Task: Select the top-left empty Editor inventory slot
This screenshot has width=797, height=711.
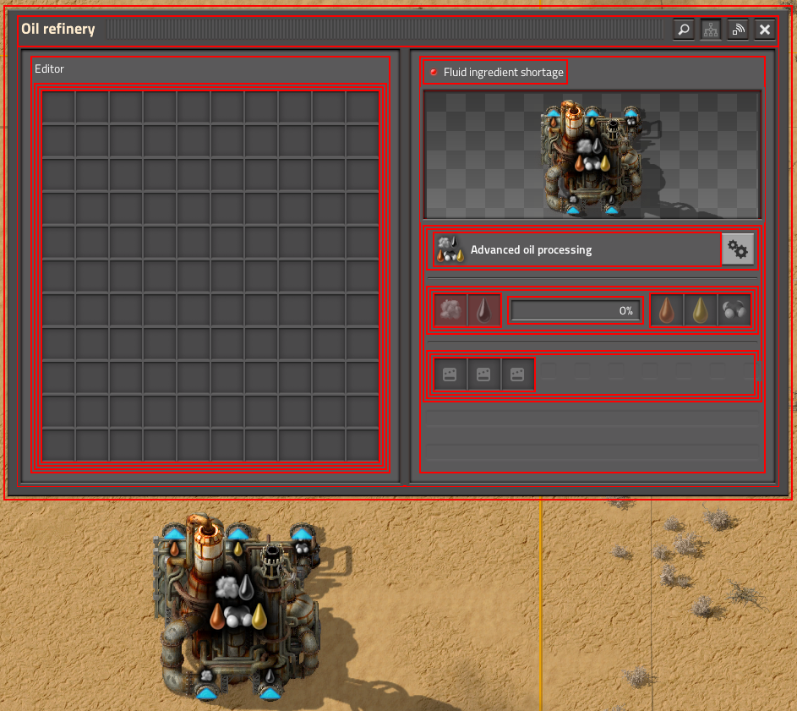Action: [x=58, y=107]
